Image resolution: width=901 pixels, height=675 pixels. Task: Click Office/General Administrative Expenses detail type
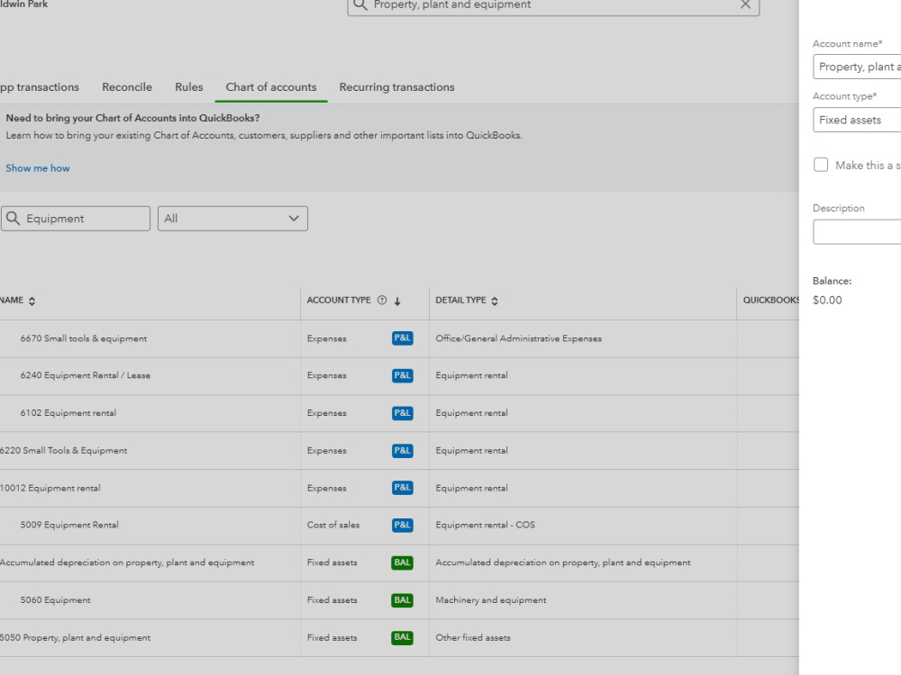coord(518,338)
